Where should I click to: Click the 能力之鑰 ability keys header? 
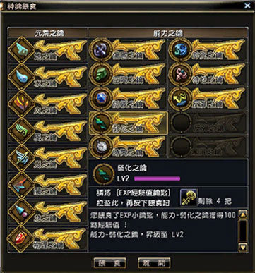(x=168, y=33)
